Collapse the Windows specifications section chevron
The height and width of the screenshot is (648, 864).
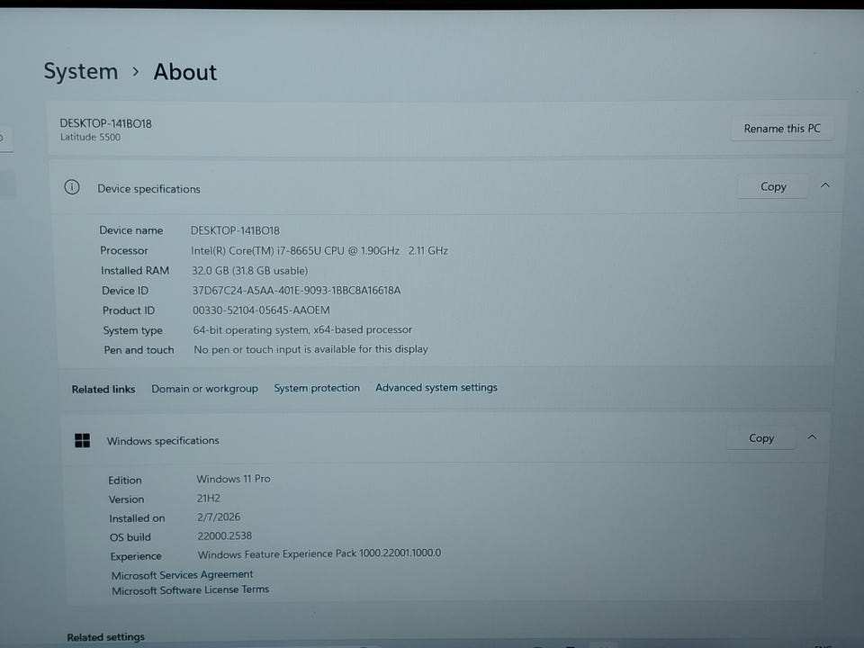tap(812, 437)
